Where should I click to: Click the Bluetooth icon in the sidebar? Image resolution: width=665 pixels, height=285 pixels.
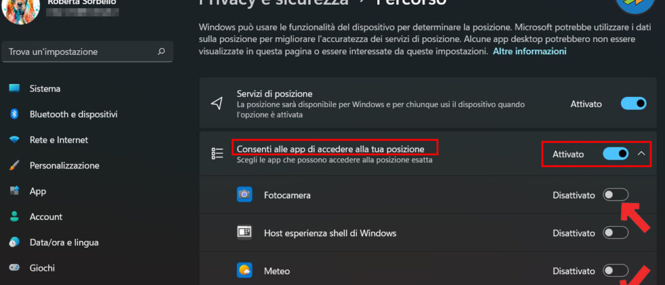tap(14, 114)
